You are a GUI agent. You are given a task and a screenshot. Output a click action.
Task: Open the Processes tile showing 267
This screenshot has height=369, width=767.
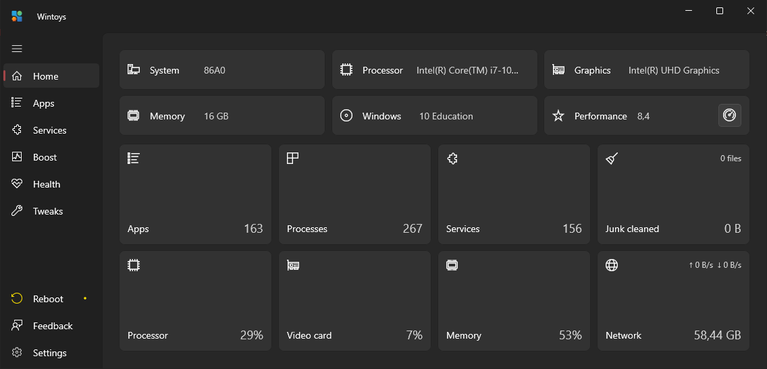(x=354, y=194)
